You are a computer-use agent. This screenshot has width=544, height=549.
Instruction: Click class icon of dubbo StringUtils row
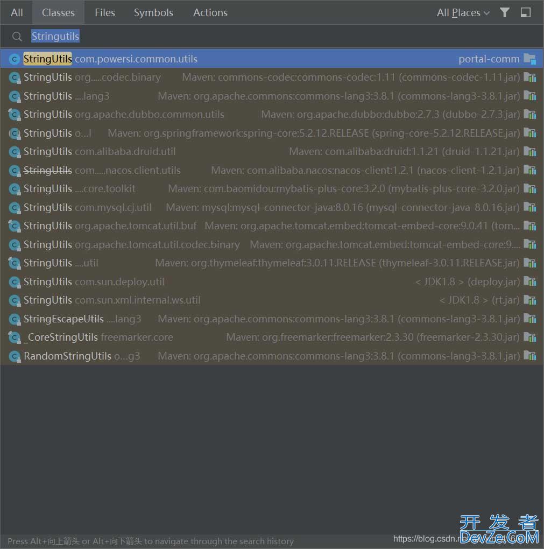15,115
